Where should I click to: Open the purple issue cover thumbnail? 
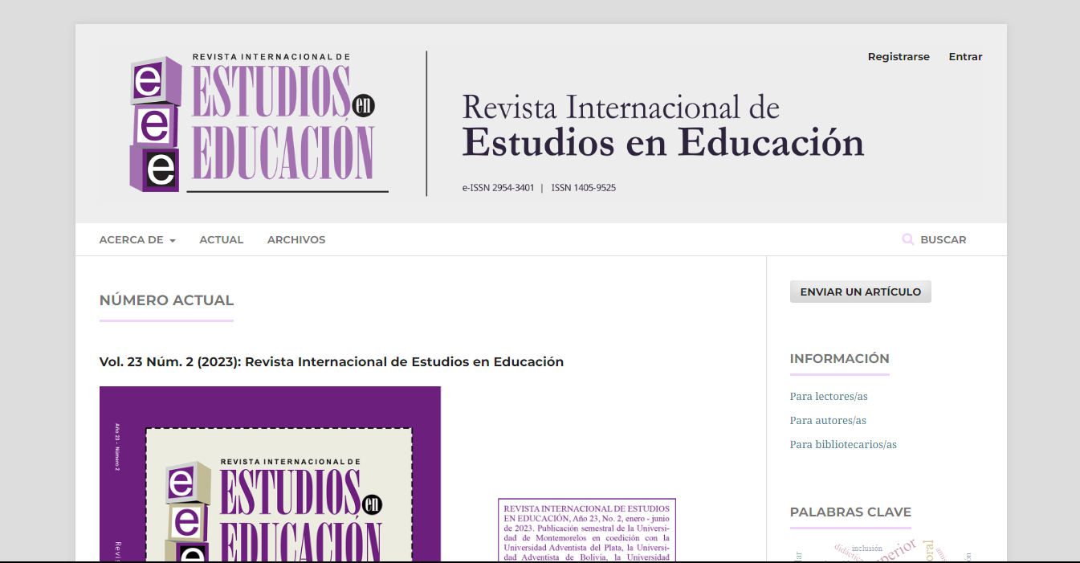coord(270,474)
